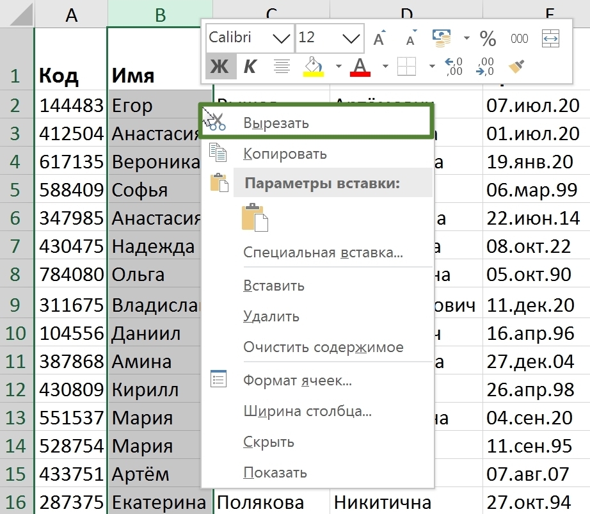This screenshot has width=590, height=514.
Task: Select column B header
Action: [160, 14]
